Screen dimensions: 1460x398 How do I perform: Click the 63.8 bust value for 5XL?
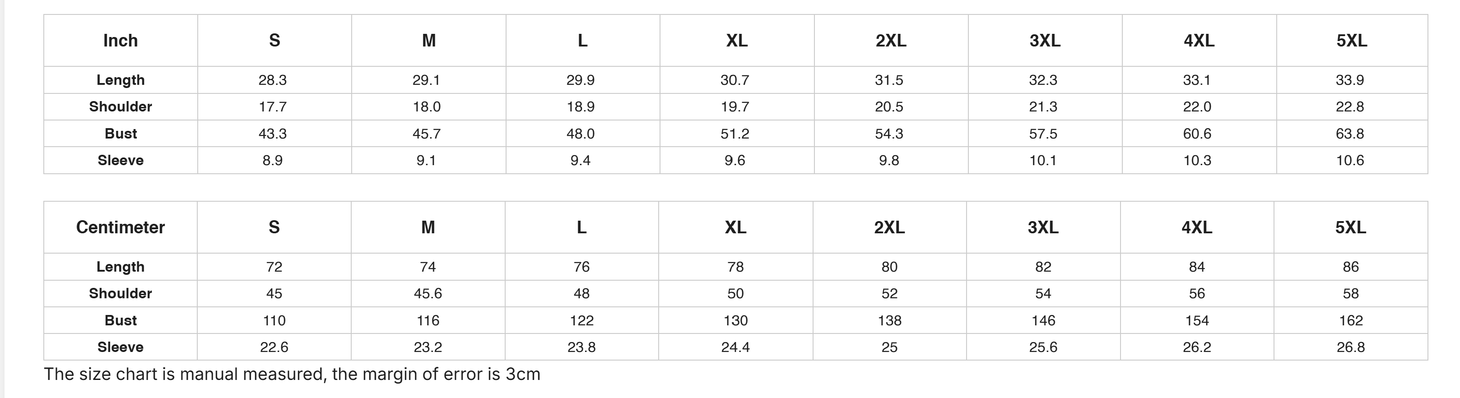click(1350, 134)
